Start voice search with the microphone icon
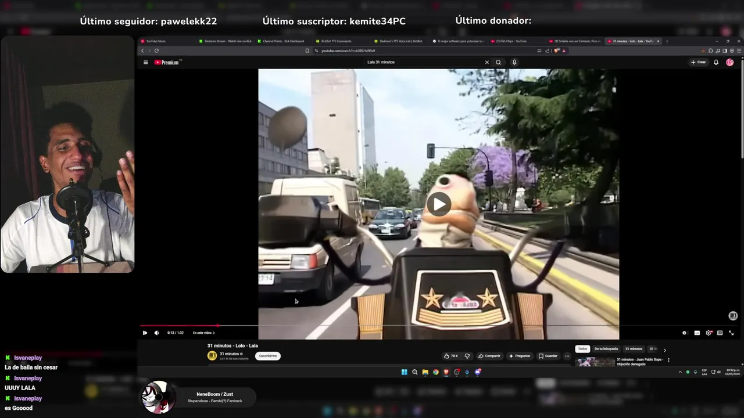The image size is (744, 418). pos(514,62)
